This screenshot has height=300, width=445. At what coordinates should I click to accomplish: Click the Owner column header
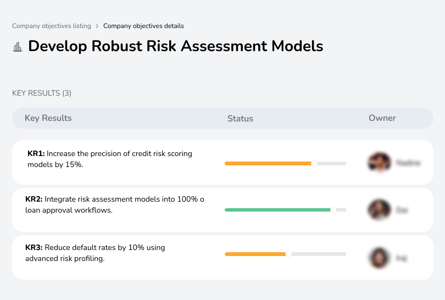click(x=382, y=118)
